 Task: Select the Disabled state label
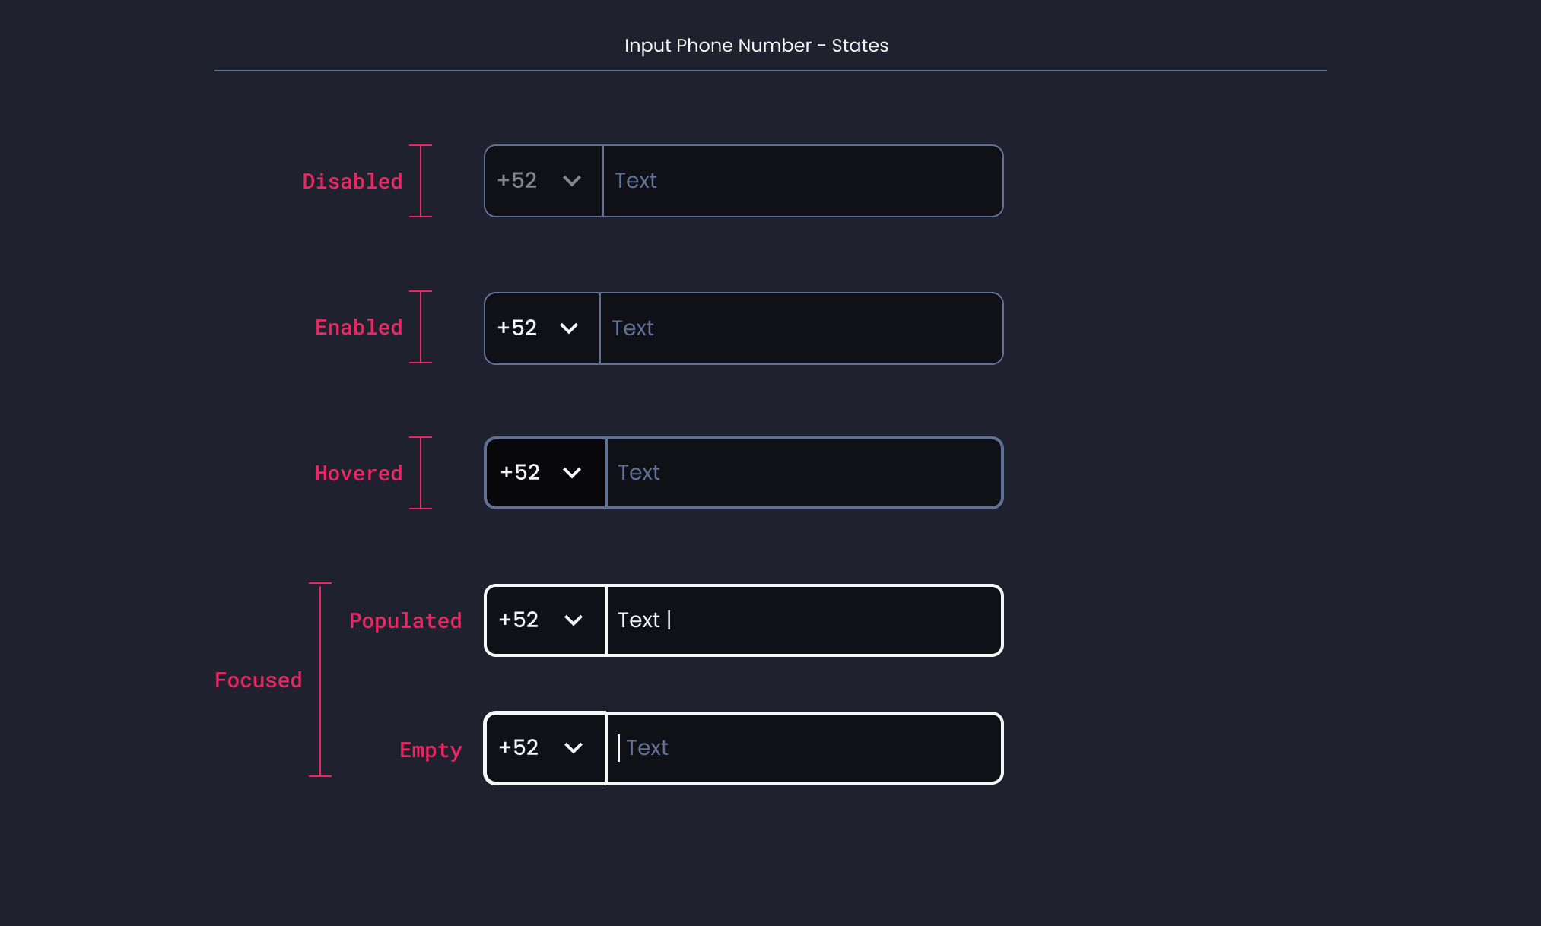click(352, 181)
